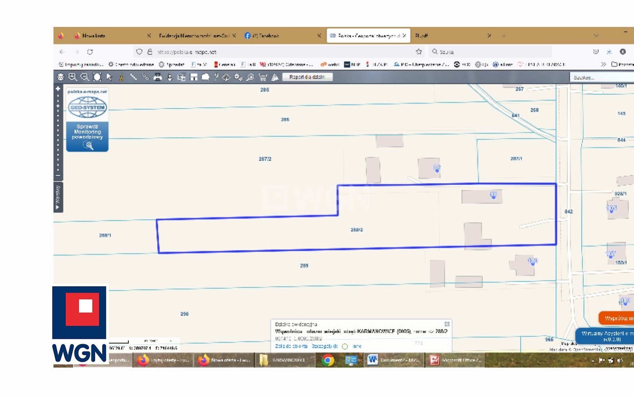Click the zoom out magnifier tool
Viewport: 634px width, 396px height.
(x=85, y=77)
